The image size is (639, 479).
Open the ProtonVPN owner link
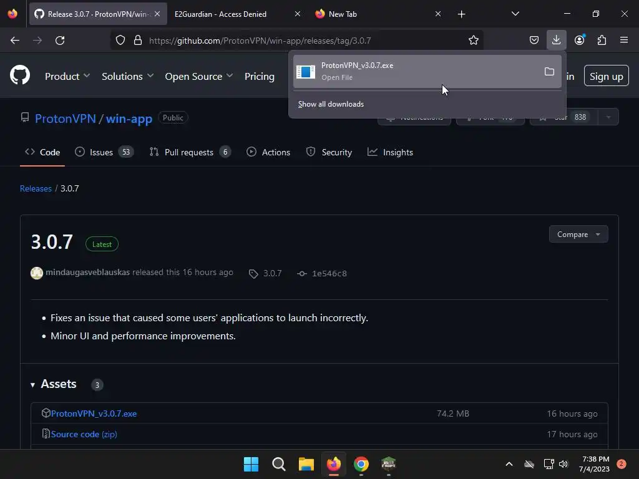(x=65, y=119)
